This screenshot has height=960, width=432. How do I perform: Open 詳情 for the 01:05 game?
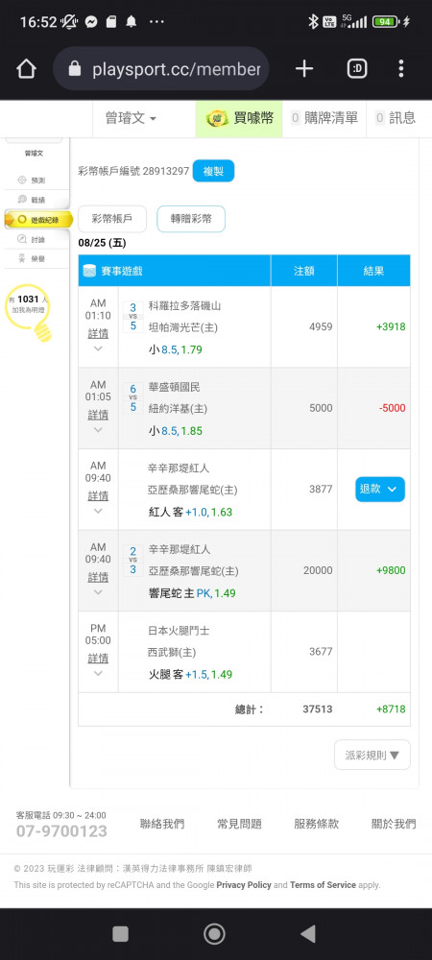pyautogui.click(x=98, y=415)
